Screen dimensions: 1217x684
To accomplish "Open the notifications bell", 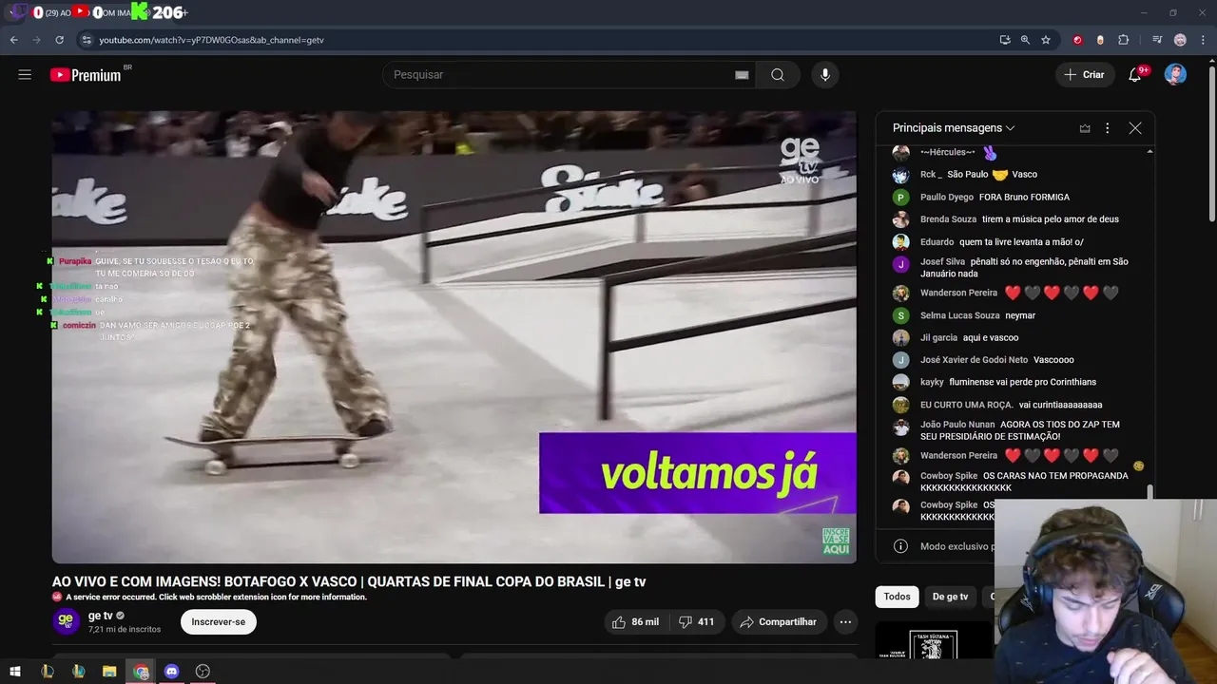I will (1135, 75).
